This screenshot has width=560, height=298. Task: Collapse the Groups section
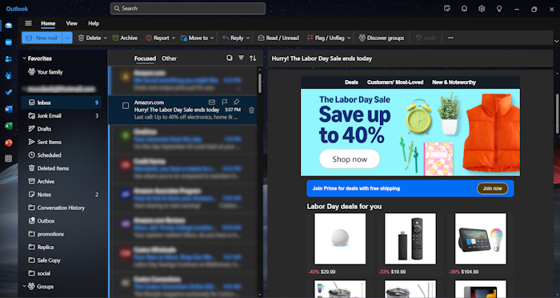(24, 286)
